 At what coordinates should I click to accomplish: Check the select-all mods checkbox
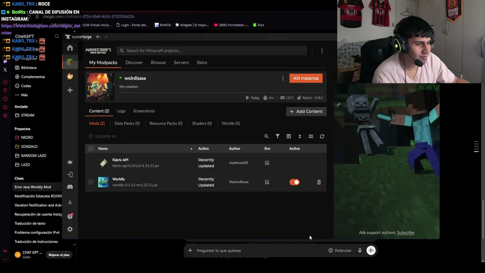pos(91,149)
